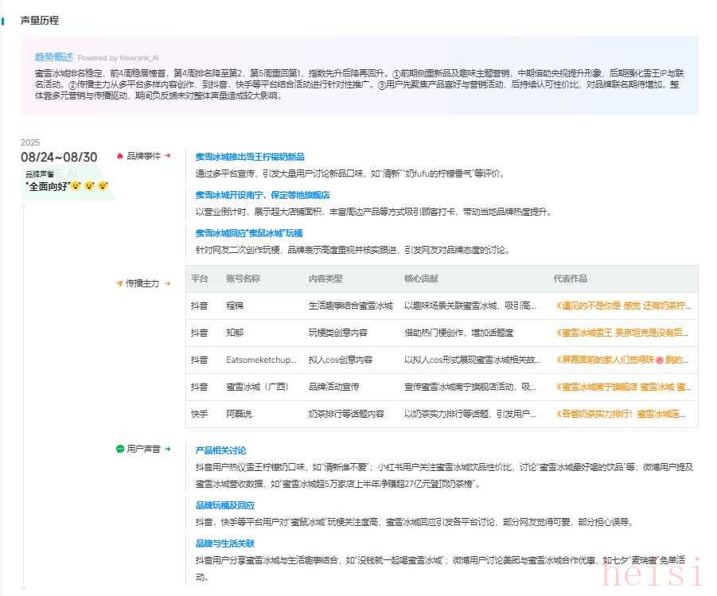Open the work 《蜜雪冰城南宁旗舰店 蜜雪冰城

(623, 387)
